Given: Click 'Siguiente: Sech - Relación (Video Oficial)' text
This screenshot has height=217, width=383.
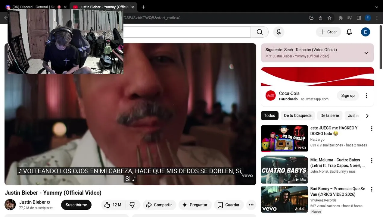Looking at the screenshot, I should tap(301, 50).
